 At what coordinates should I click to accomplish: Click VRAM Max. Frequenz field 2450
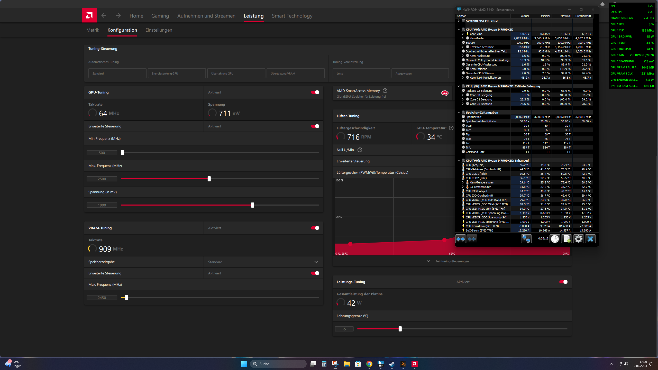pyautogui.click(x=102, y=298)
